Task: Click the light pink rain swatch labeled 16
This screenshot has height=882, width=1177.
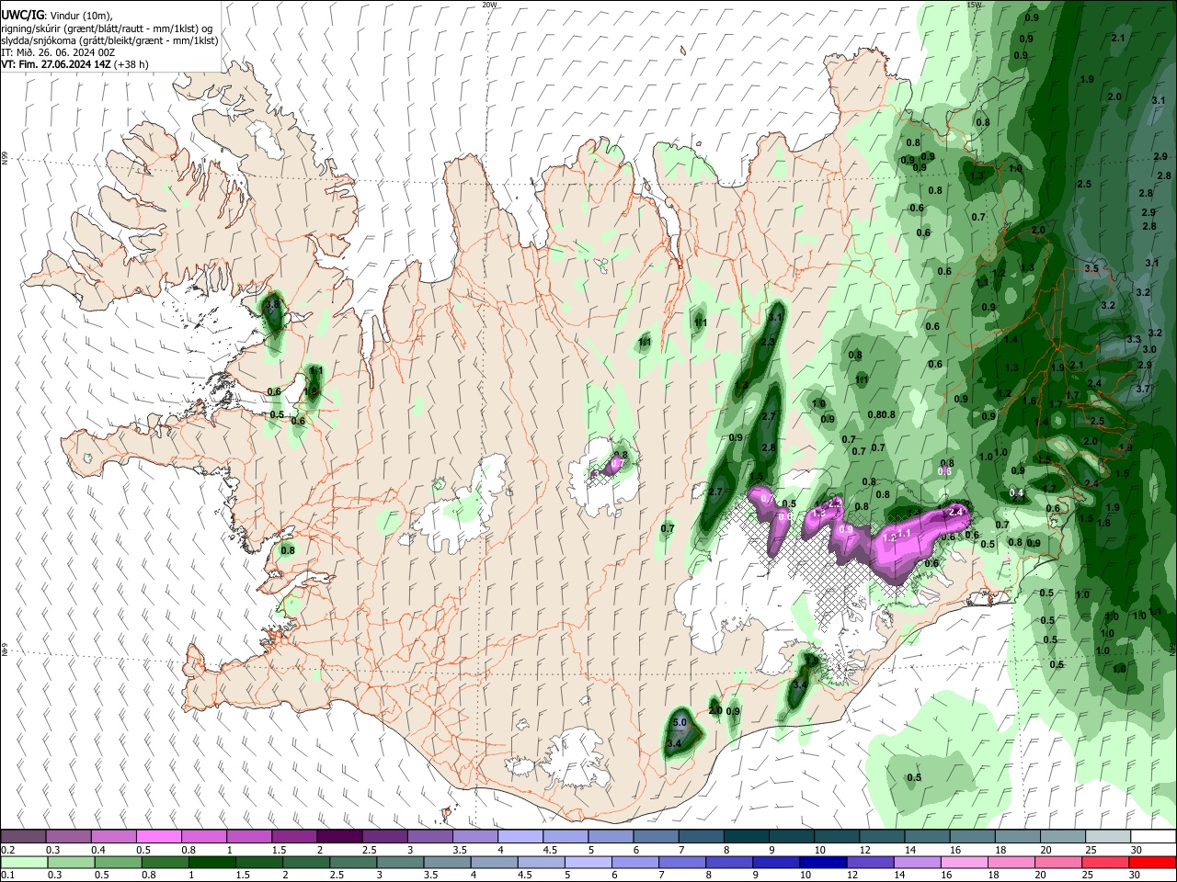Action: pyautogui.click(x=964, y=862)
